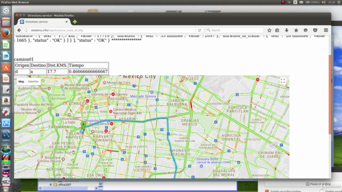Click the green A marker on map
Image resolution: width=342 pixels, height=192 pixels.
(83, 125)
